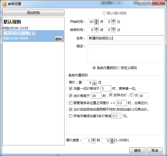The image size is (167, 156).
Task: Select 默认规则 in the time-period list
Action: click(x=33, y=24)
